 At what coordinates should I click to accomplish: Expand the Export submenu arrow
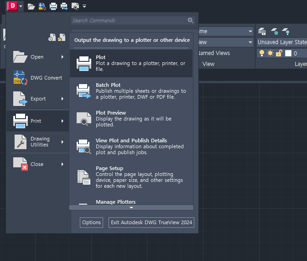62,99
